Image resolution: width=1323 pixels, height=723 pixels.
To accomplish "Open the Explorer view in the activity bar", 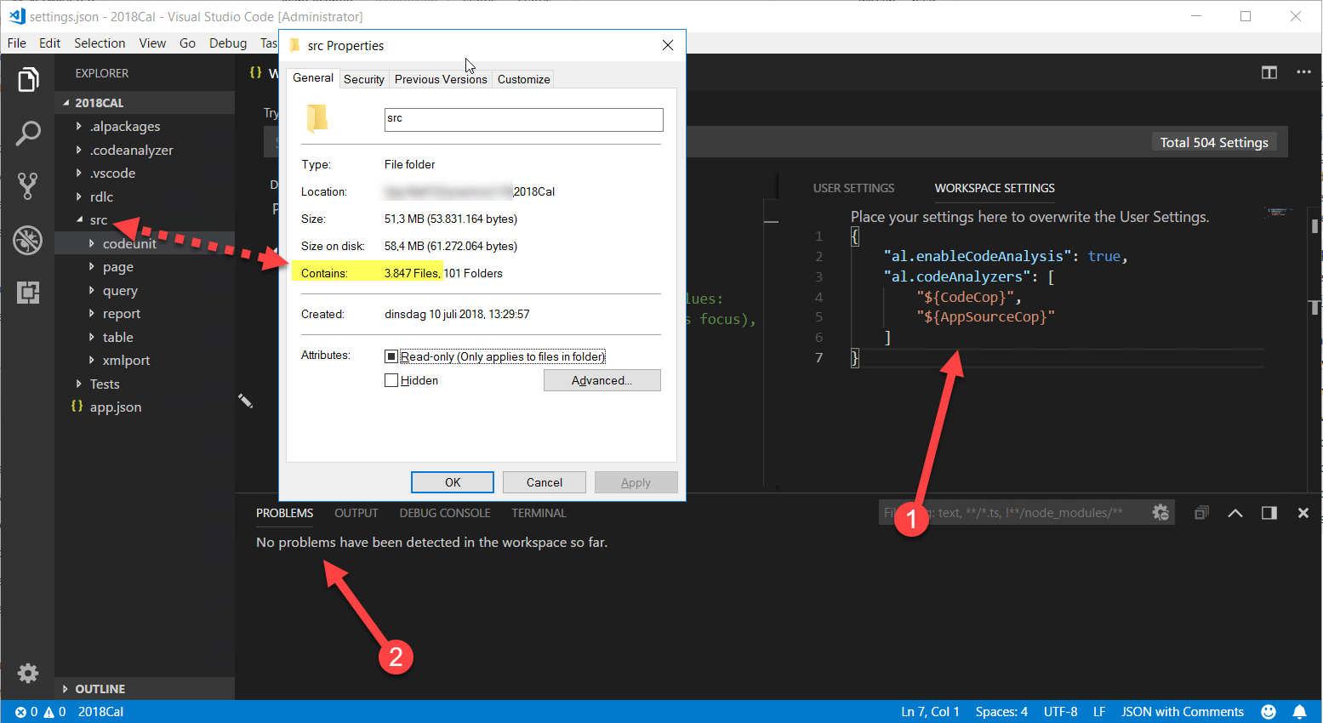I will (28, 79).
